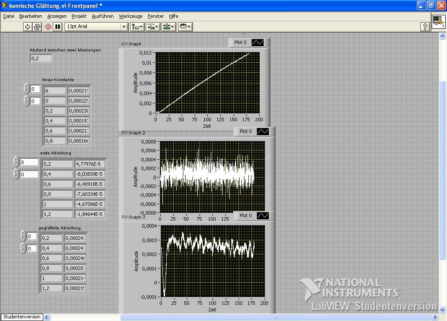Viewport: 447px width, 321px height.
Task: Click the Run Continuously button
Action: coord(37,27)
